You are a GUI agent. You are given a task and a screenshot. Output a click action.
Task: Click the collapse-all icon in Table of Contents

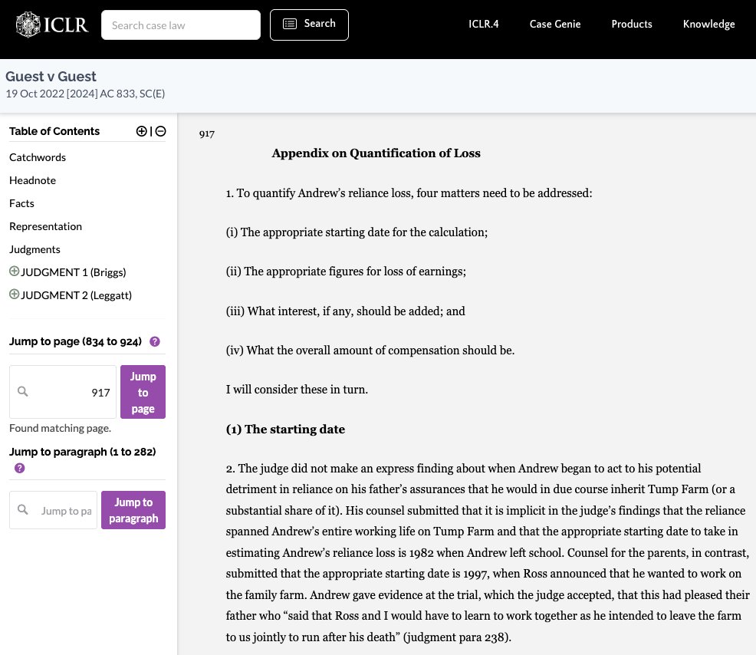[160, 131]
